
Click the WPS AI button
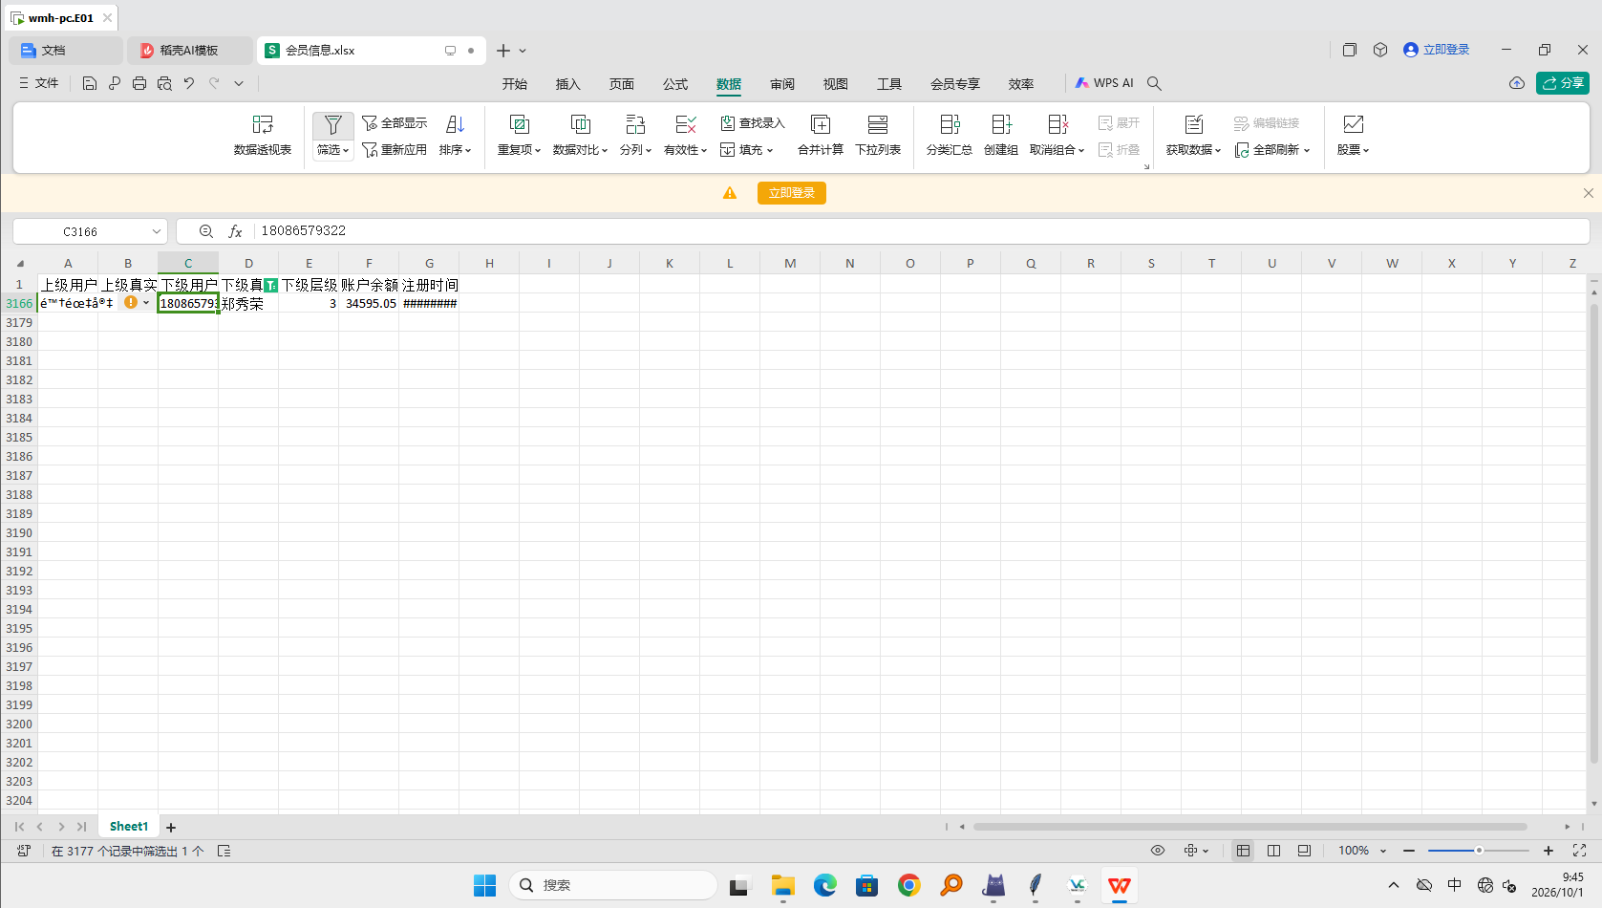(x=1104, y=83)
